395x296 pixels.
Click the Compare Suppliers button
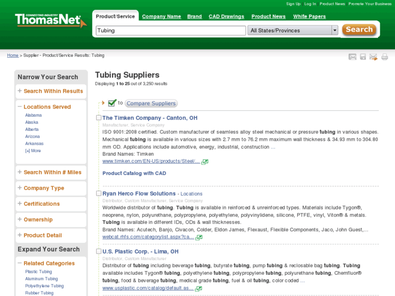coord(151,103)
